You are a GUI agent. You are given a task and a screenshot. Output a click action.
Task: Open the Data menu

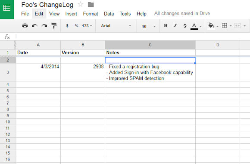(109, 14)
